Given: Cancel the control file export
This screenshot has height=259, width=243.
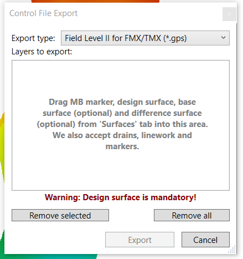Looking at the screenshot, I should point(205,240).
